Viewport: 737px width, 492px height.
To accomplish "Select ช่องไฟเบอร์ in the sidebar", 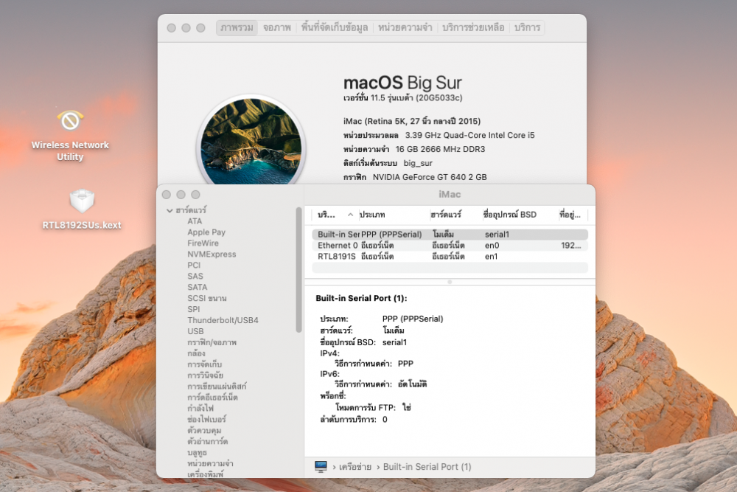I will [x=207, y=419].
